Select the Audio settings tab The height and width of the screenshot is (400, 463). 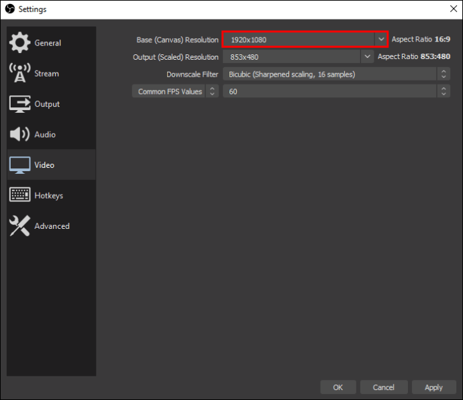click(x=52, y=134)
